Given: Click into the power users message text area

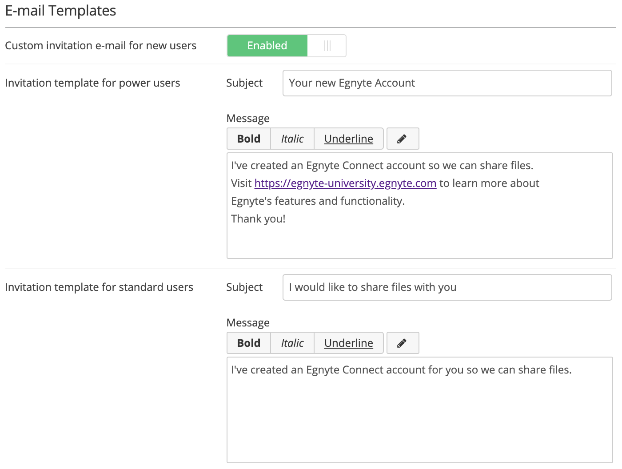Looking at the screenshot, I should pos(420,206).
